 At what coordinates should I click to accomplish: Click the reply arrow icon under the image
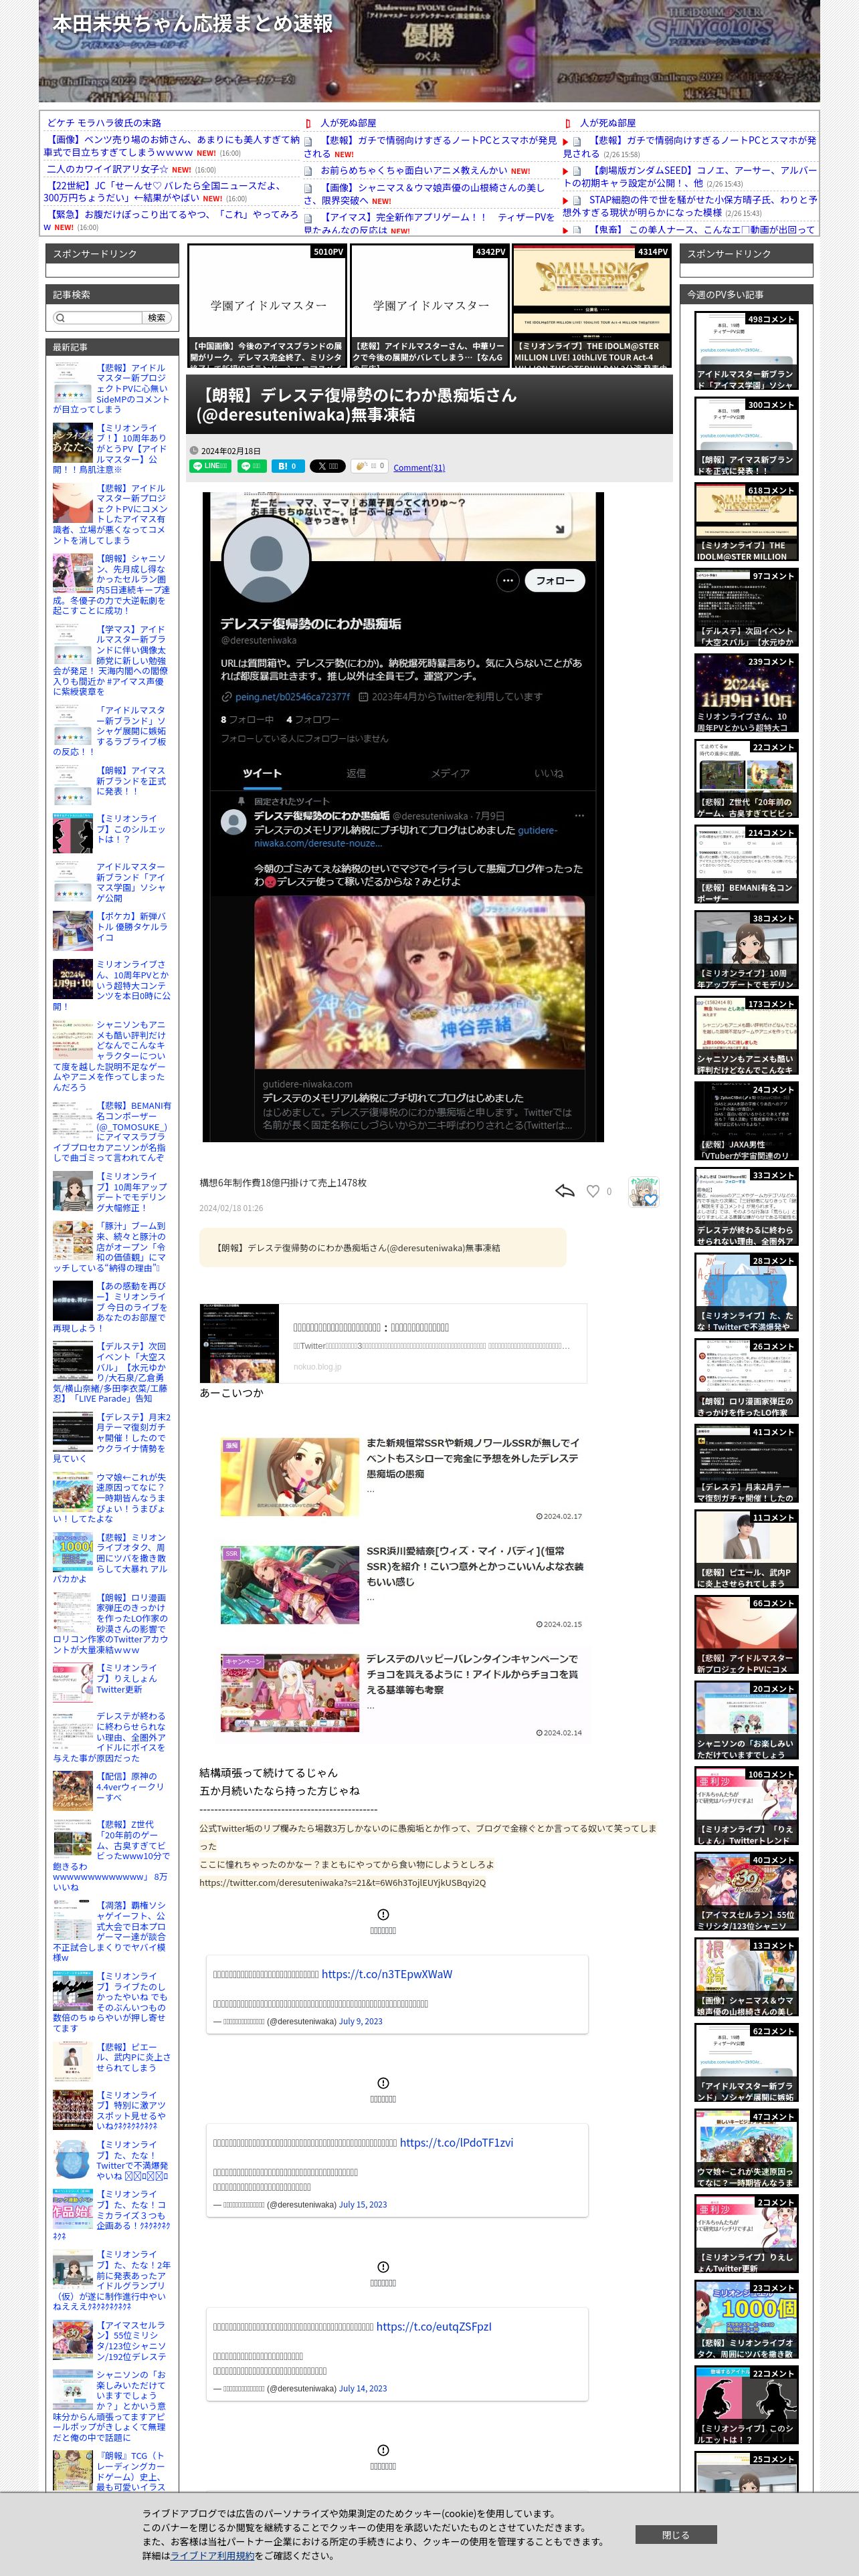pos(565,1191)
